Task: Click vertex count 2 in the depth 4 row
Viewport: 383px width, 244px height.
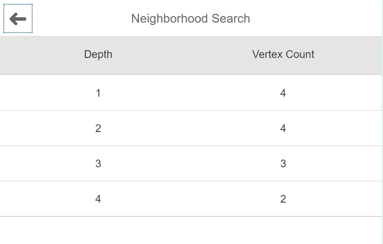Action: coord(283,199)
